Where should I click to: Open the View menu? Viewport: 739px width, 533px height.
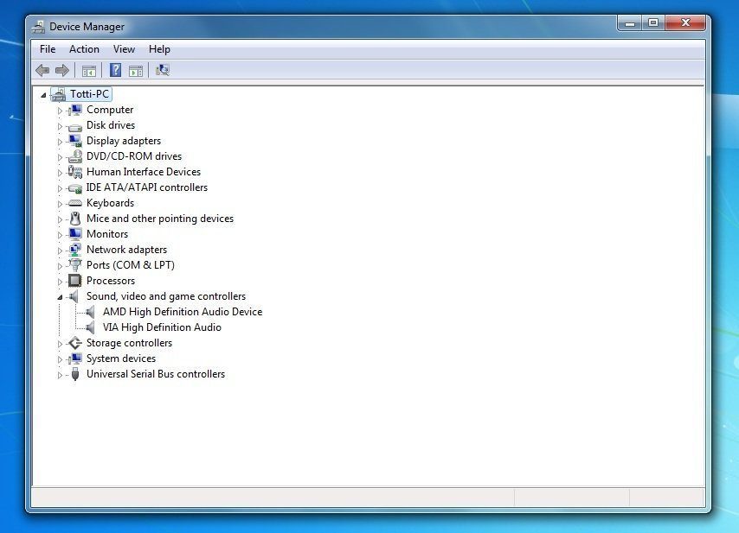[124, 49]
